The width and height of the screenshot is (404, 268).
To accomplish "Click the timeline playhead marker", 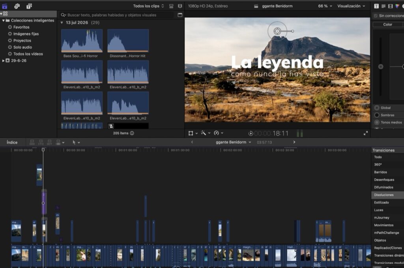I will pyautogui.click(x=43, y=150).
